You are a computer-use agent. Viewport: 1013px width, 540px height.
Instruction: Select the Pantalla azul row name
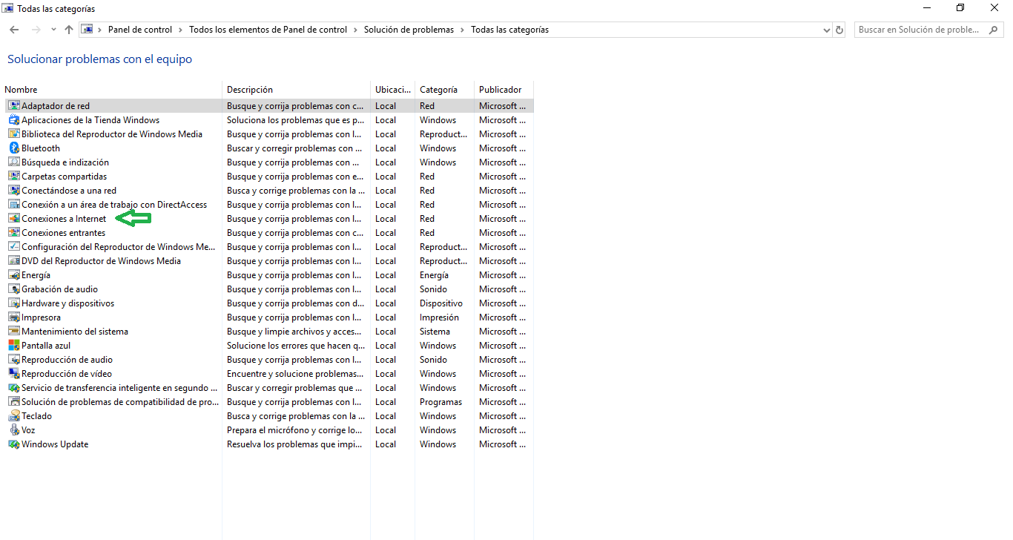pos(46,346)
